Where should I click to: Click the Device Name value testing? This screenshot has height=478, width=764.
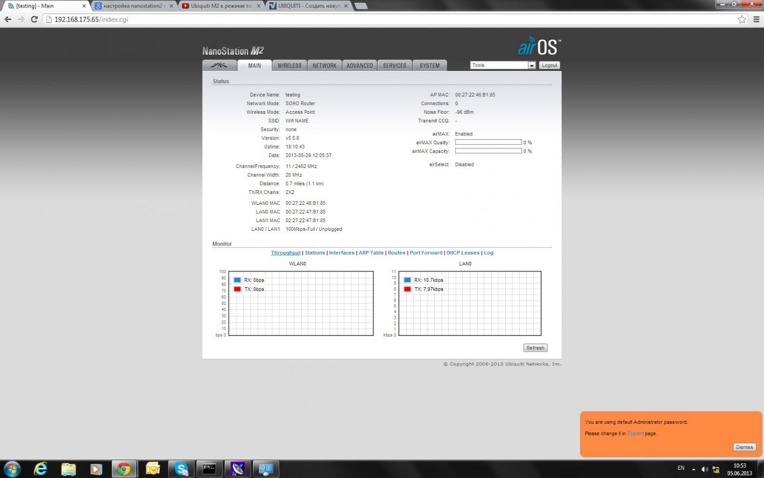point(292,95)
